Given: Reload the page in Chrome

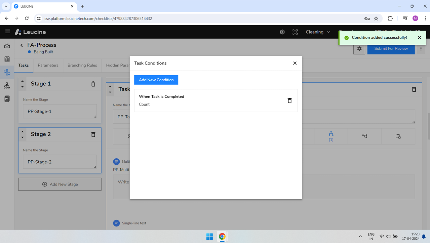Looking at the screenshot, I should [x=27, y=18].
